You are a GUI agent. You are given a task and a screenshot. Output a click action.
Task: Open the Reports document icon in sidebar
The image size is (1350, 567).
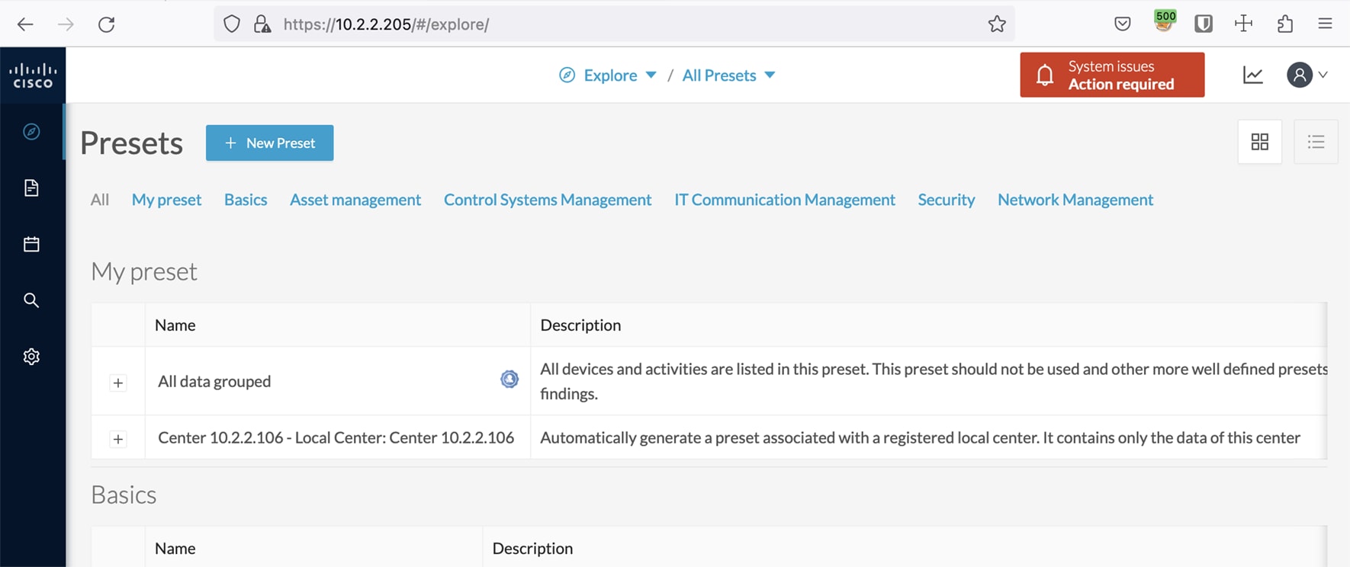[x=31, y=188]
